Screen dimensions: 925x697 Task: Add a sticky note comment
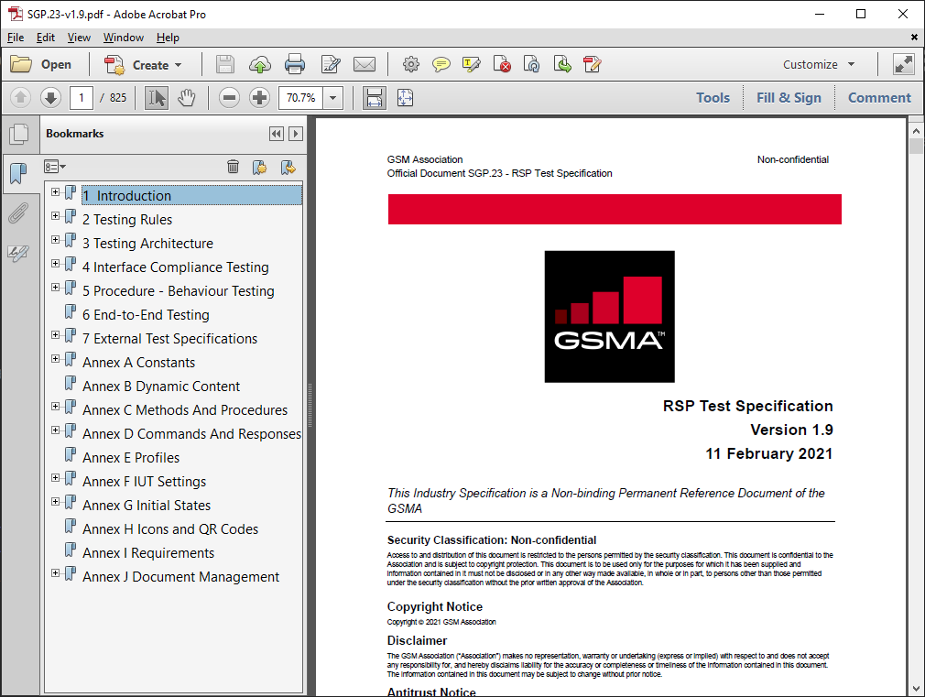coord(441,64)
